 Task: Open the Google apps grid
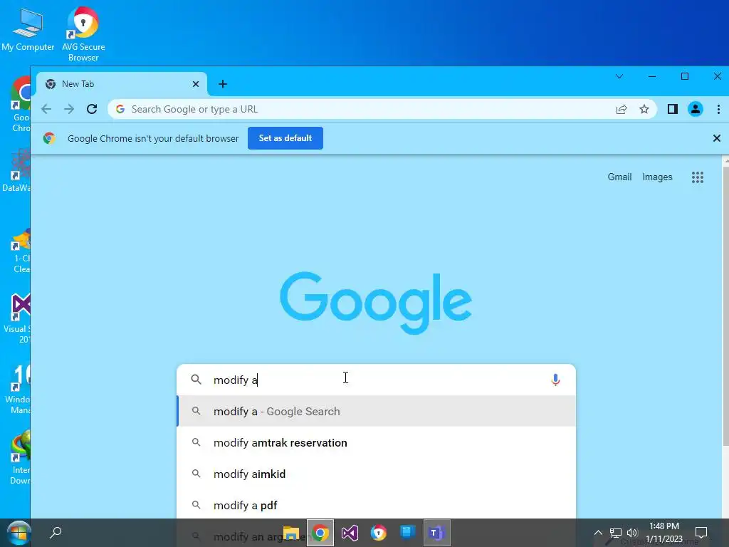tap(698, 177)
